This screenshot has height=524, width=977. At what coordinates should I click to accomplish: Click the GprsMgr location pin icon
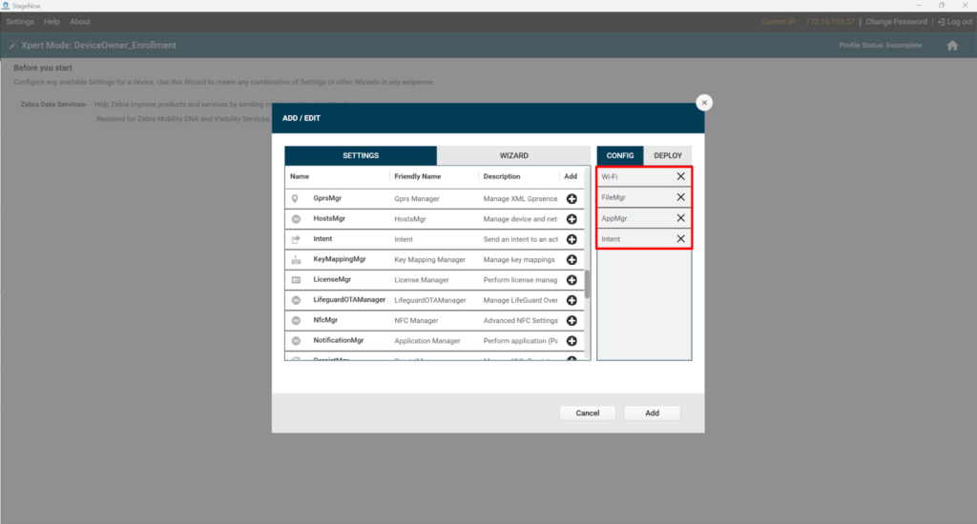tap(295, 198)
